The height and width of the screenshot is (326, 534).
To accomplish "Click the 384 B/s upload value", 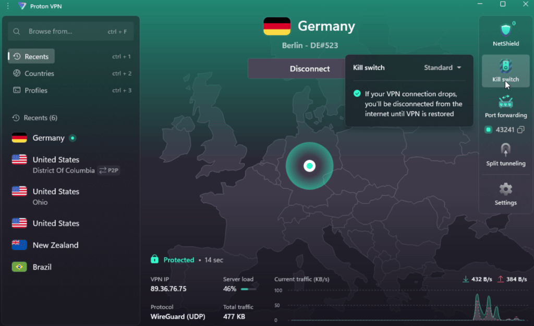I will tap(516, 279).
